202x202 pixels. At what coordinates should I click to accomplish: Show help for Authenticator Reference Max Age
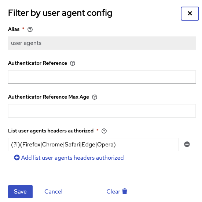[95, 97]
